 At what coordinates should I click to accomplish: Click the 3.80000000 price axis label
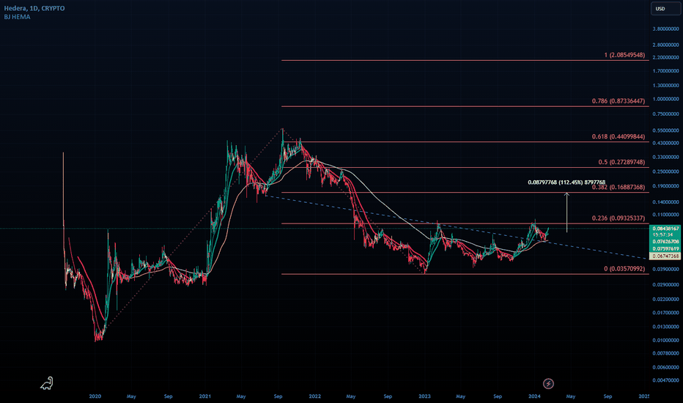(x=665, y=29)
